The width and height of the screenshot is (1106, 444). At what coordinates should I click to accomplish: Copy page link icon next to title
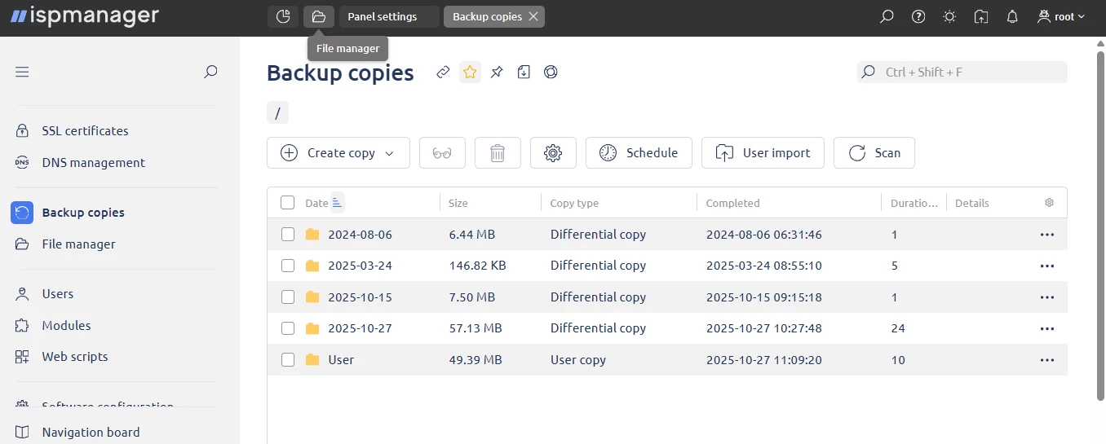click(443, 72)
